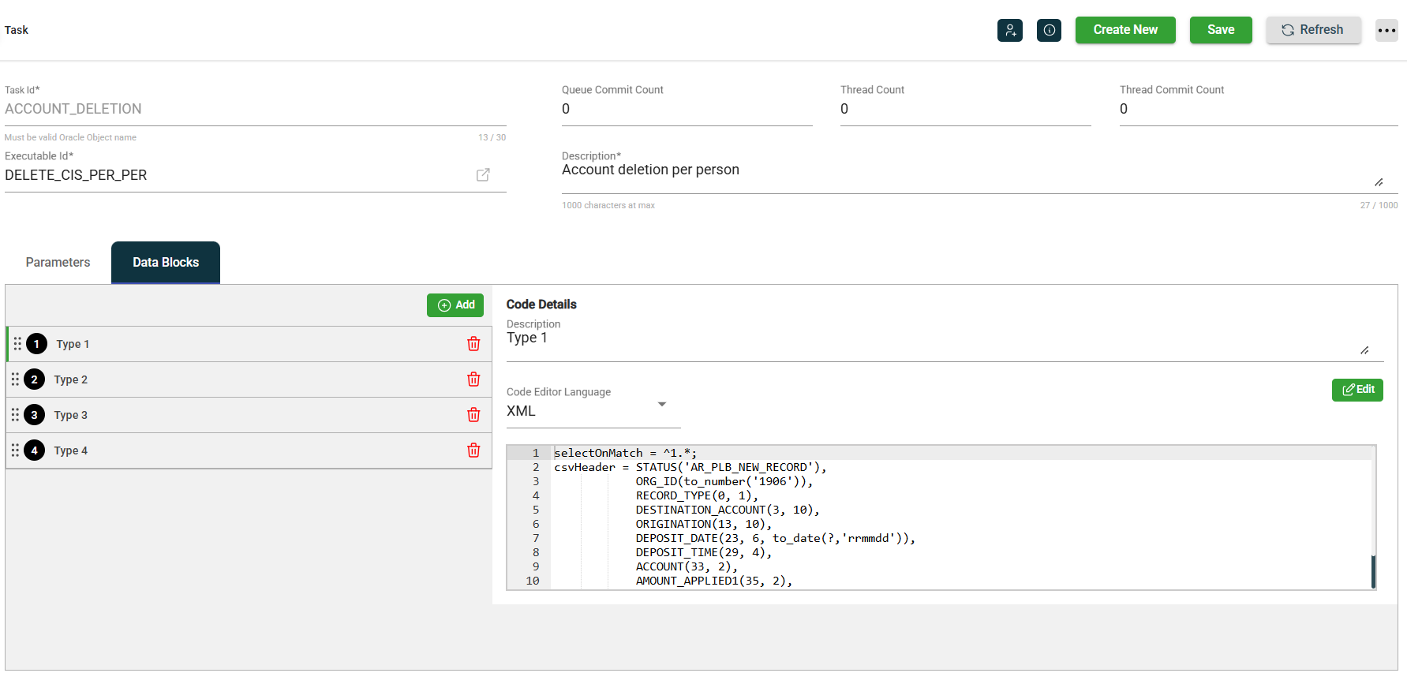The height and width of the screenshot is (684, 1407).
Task: Open the Executable Id external link icon
Action: pyautogui.click(x=483, y=175)
